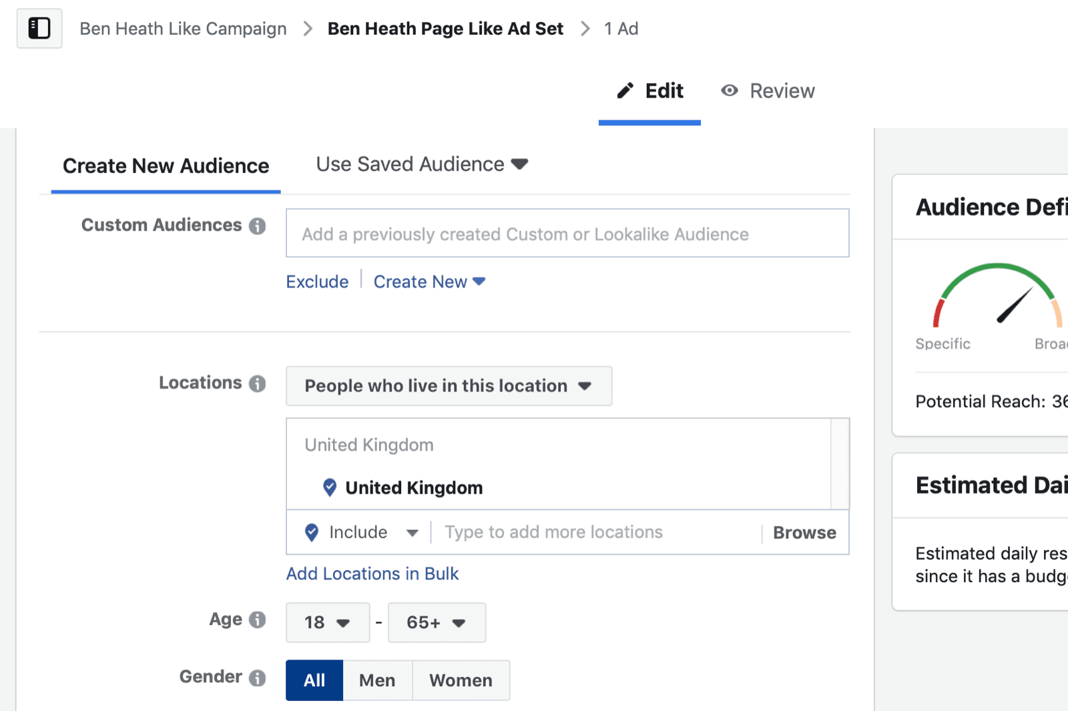Select Women gender option
The height and width of the screenshot is (711, 1068).
pos(461,680)
